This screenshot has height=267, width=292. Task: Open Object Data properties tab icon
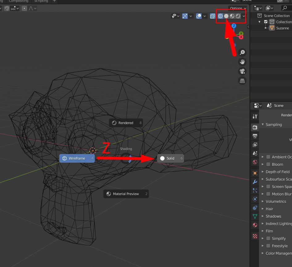pyautogui.click(x=255, y=216)
